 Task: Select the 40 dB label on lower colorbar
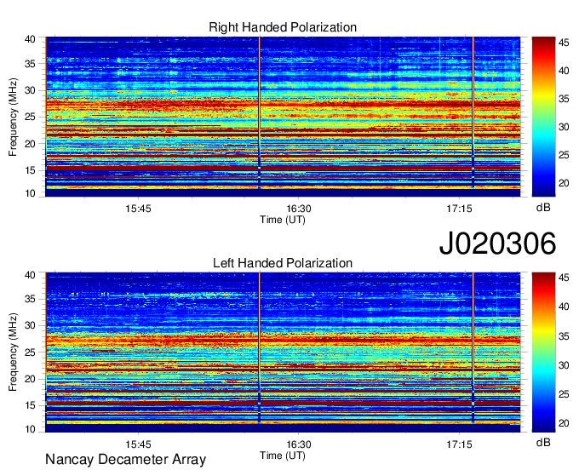[564, 307]
